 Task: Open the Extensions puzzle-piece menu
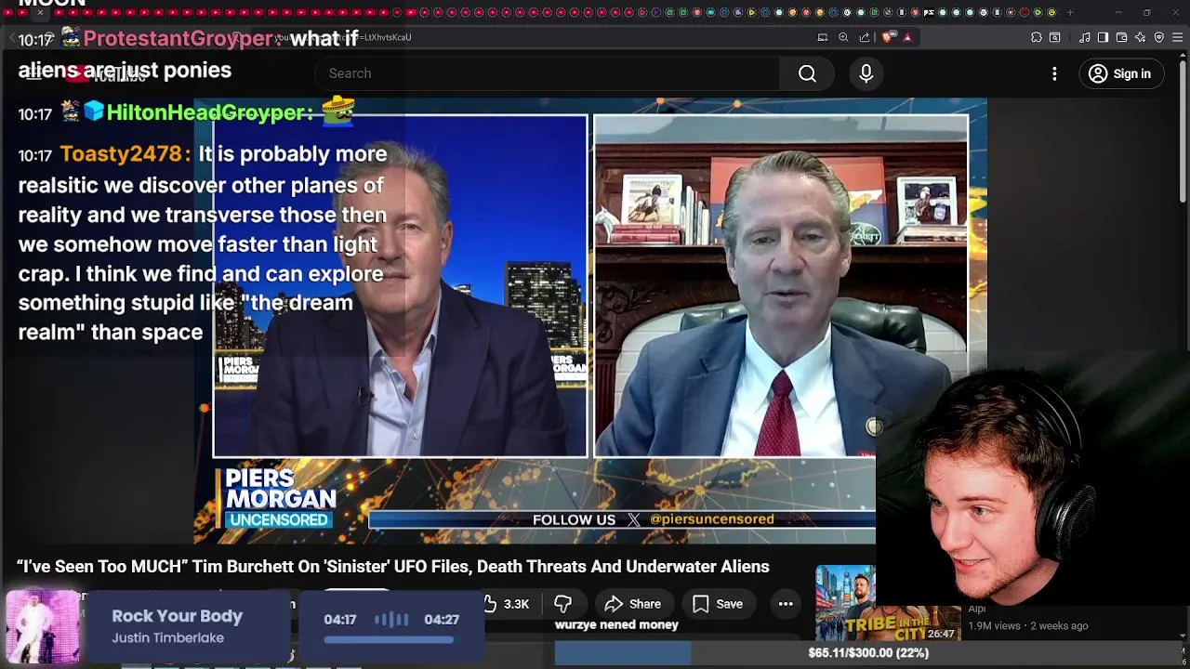[x=1037, y=37]
